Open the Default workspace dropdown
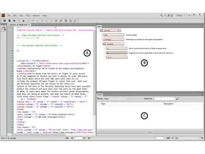 [x=181, y=16]
